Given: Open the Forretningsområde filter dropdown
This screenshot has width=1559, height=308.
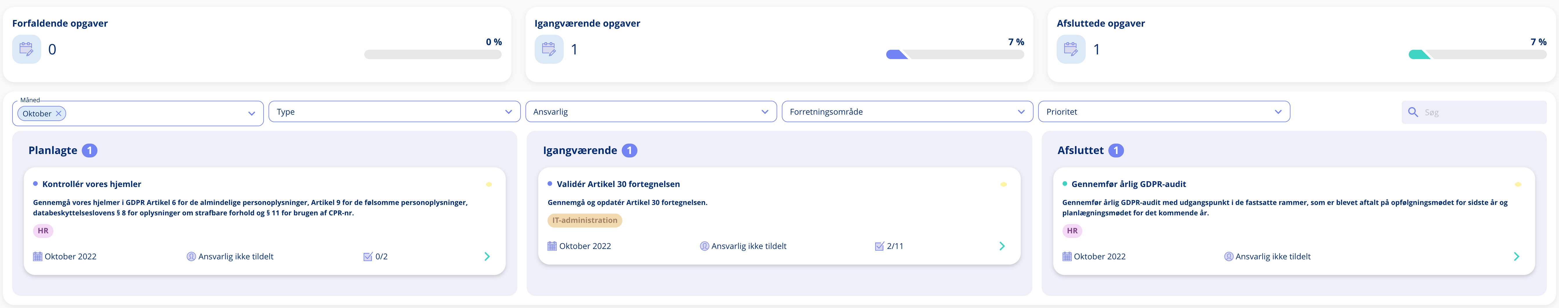Looking at the screenshot, I should pos(908,112).
